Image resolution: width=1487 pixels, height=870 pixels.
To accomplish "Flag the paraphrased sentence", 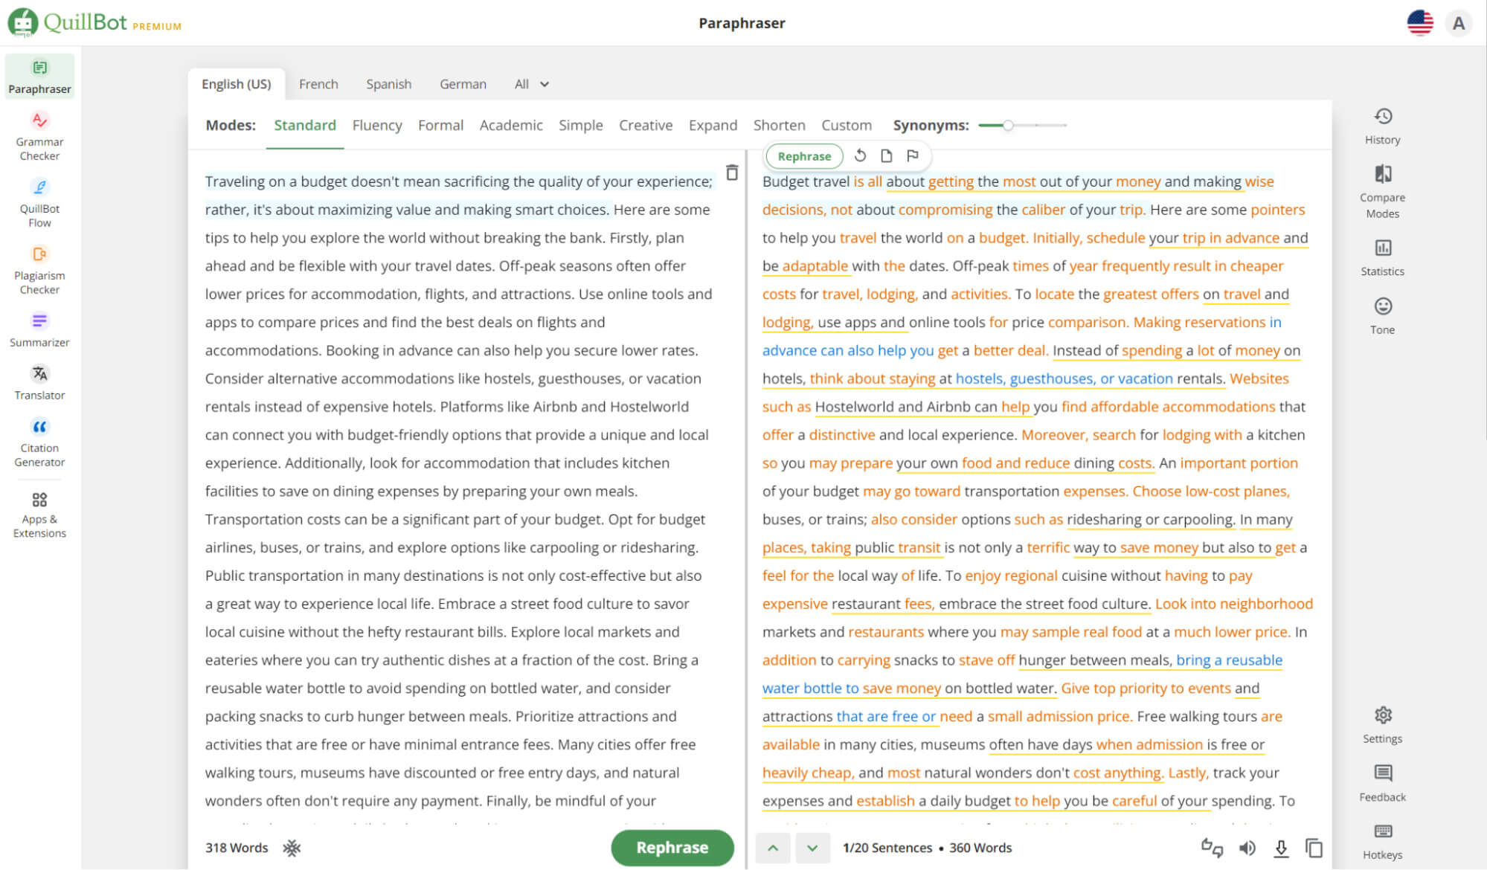I will click(x=913, y=155).
